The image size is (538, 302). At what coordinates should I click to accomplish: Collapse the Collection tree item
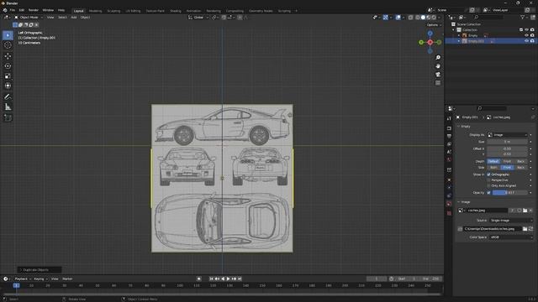(454, 30)
